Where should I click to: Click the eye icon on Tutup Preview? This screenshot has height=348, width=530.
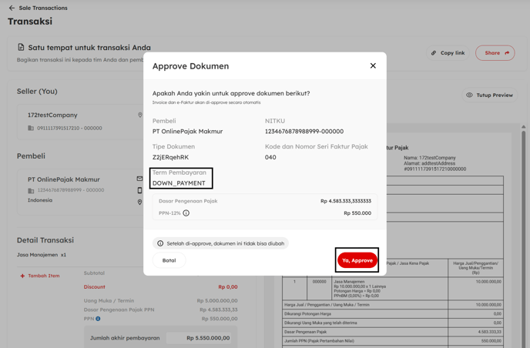pyautogui.click(x=469, y=95)
